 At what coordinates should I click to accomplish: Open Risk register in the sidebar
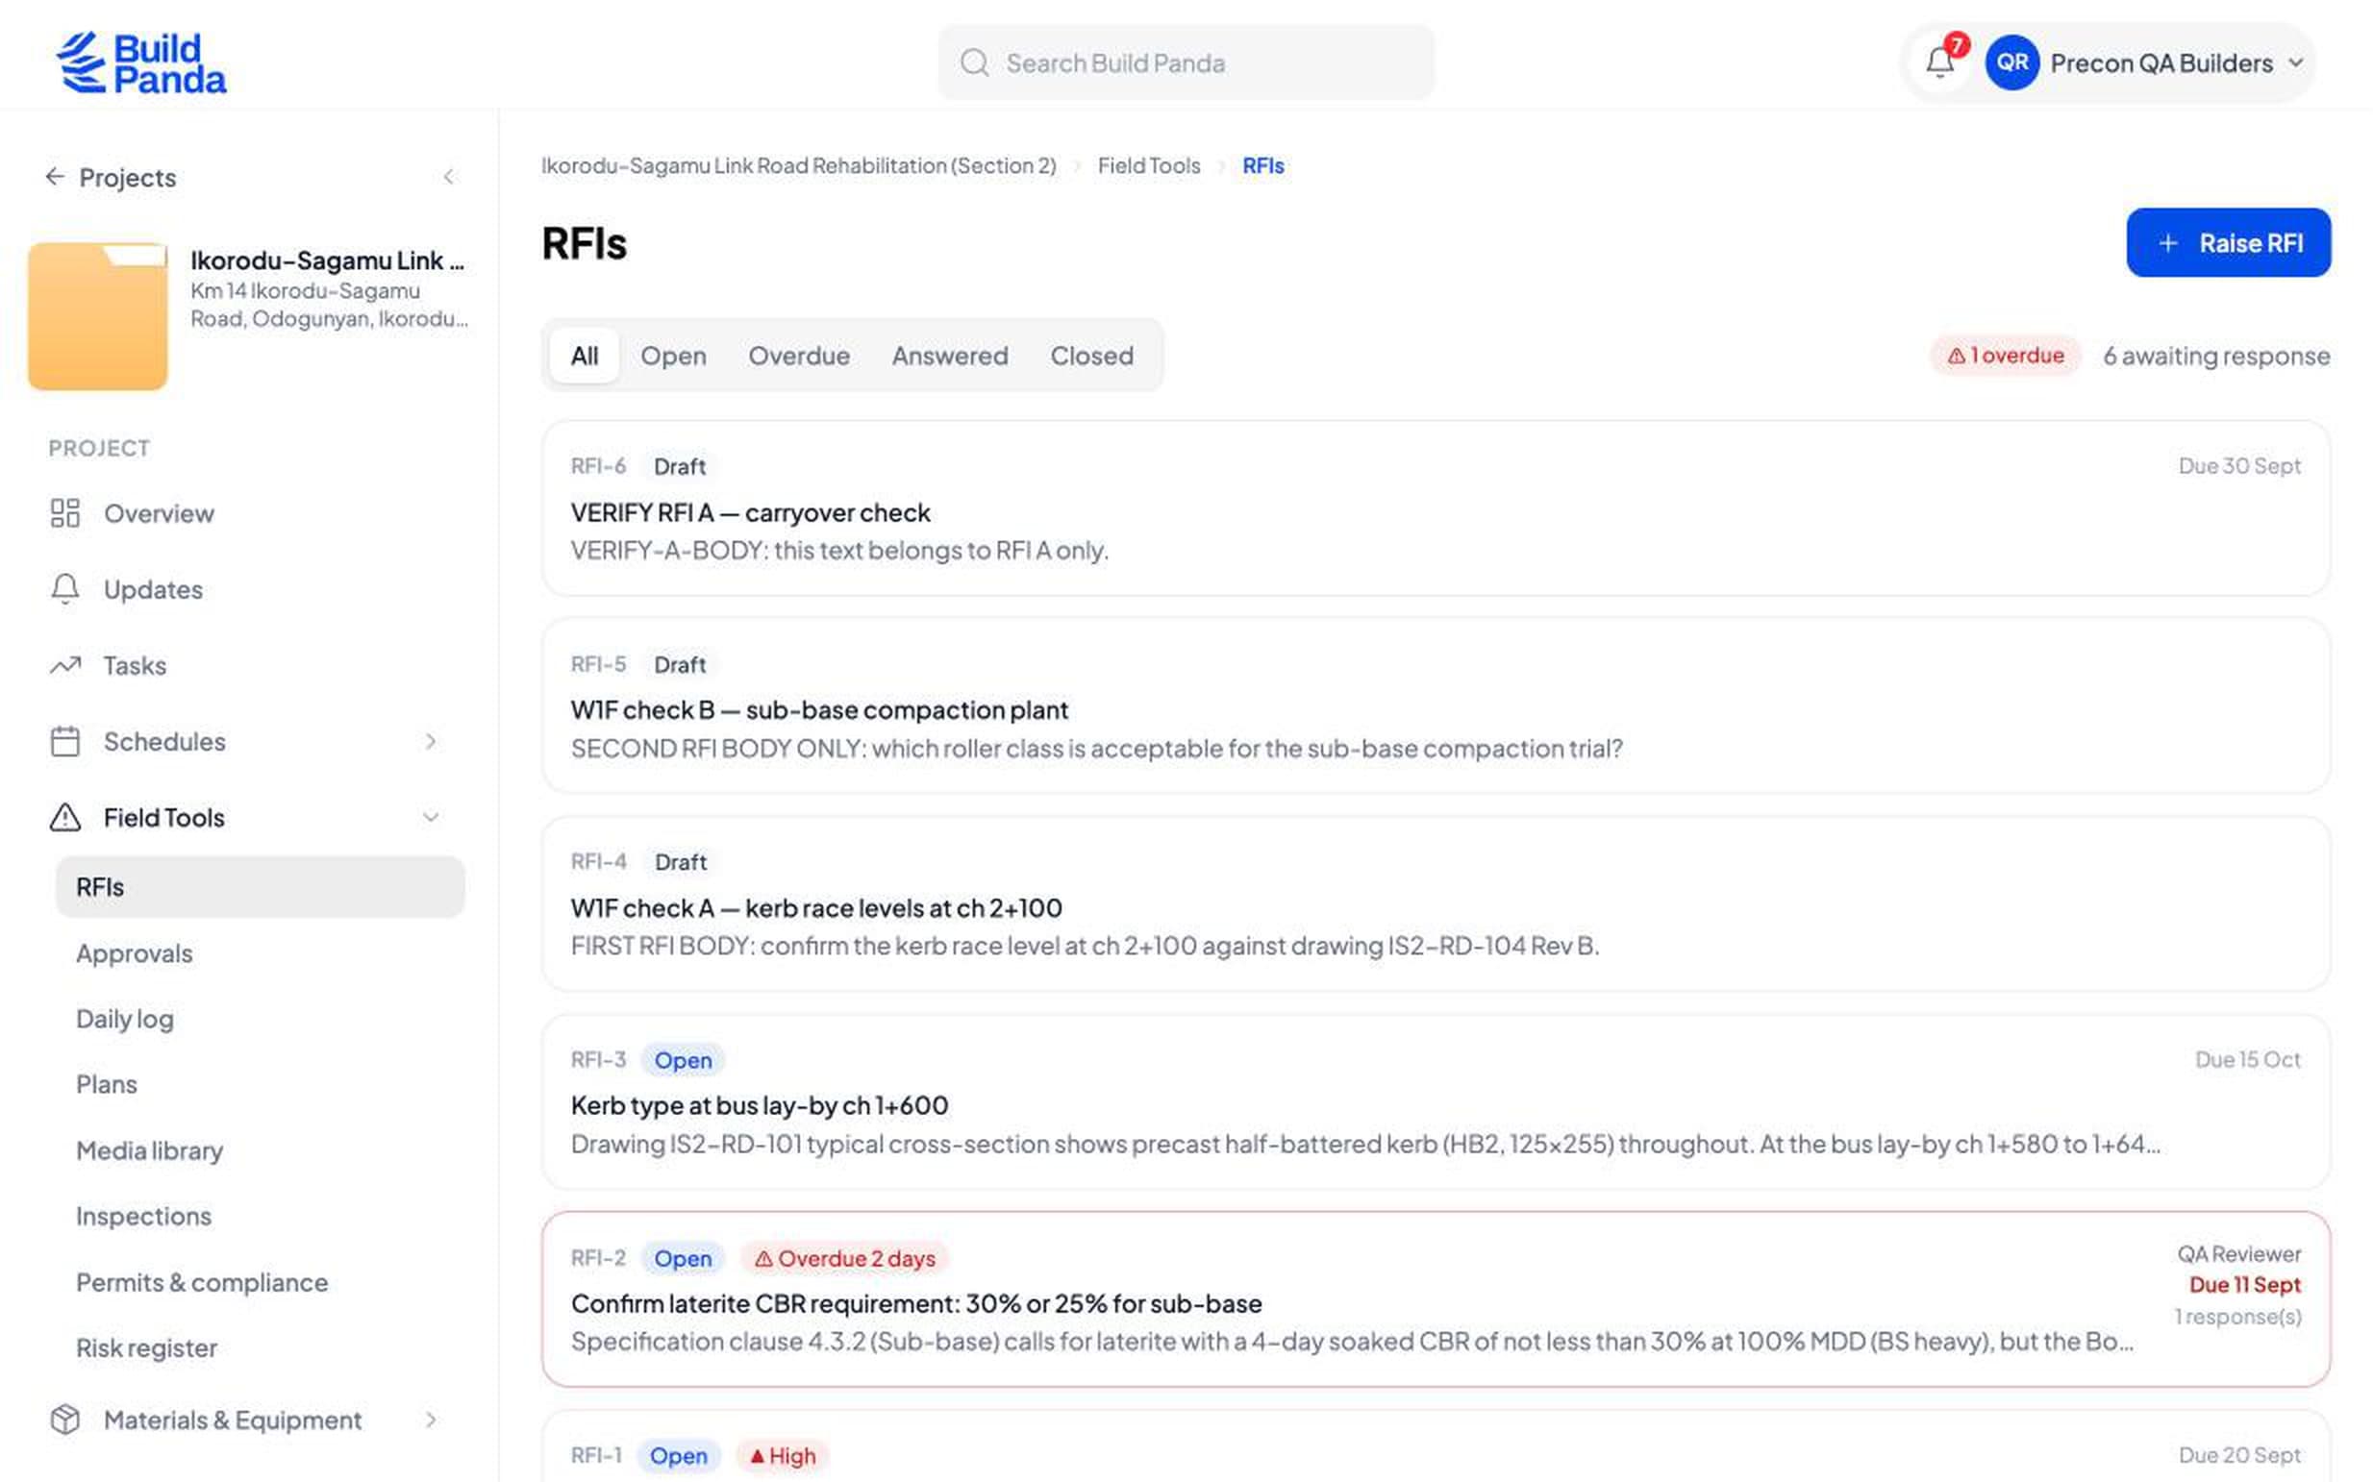[146, 1347]
